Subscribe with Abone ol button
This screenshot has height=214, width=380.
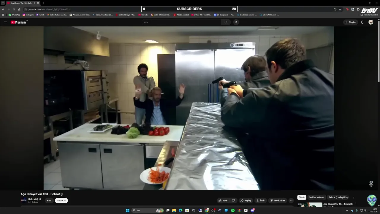61,201
